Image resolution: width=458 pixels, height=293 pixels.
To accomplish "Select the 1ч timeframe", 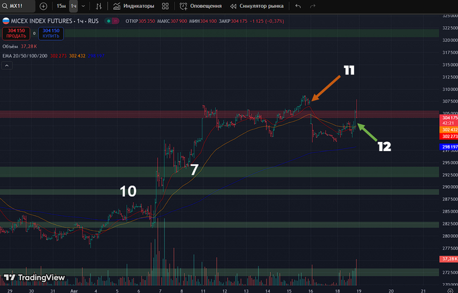I will click(x=74, y=6).
